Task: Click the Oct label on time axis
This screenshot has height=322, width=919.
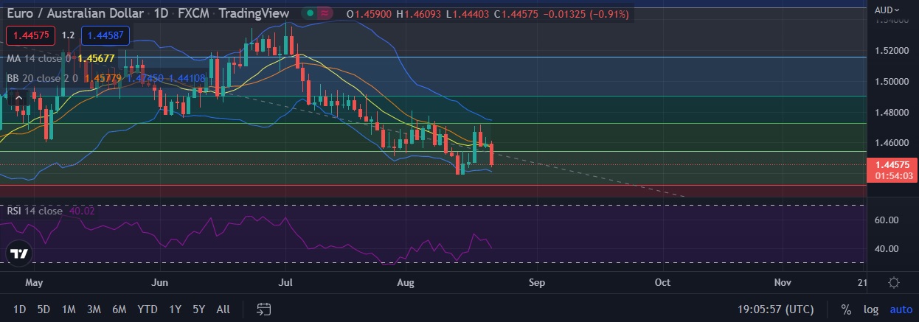Action: 662,282
